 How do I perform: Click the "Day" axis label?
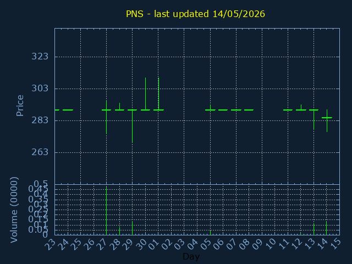pos(191,256)
